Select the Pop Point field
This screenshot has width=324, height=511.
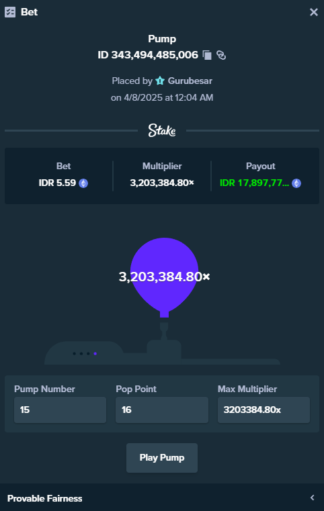162,410
